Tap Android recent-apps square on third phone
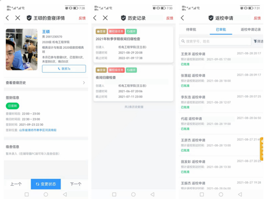The image size is (268, 199). [202, 195]
